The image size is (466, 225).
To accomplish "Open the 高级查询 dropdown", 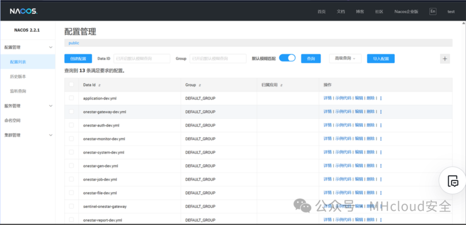I will [345, 59].
